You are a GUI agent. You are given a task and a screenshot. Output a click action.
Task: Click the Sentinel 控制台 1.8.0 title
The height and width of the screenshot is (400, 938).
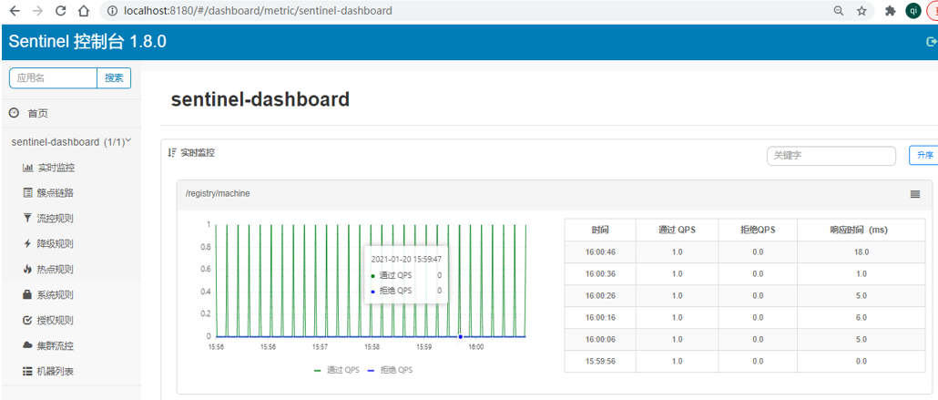click(87, 41)
